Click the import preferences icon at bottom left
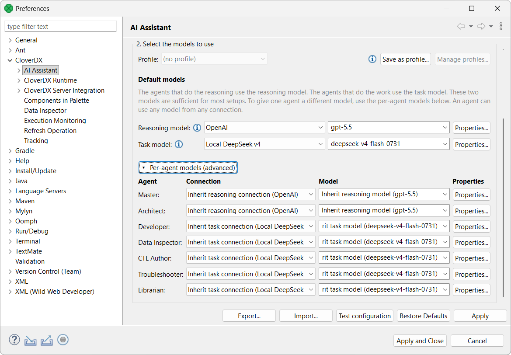 point(30,340)
